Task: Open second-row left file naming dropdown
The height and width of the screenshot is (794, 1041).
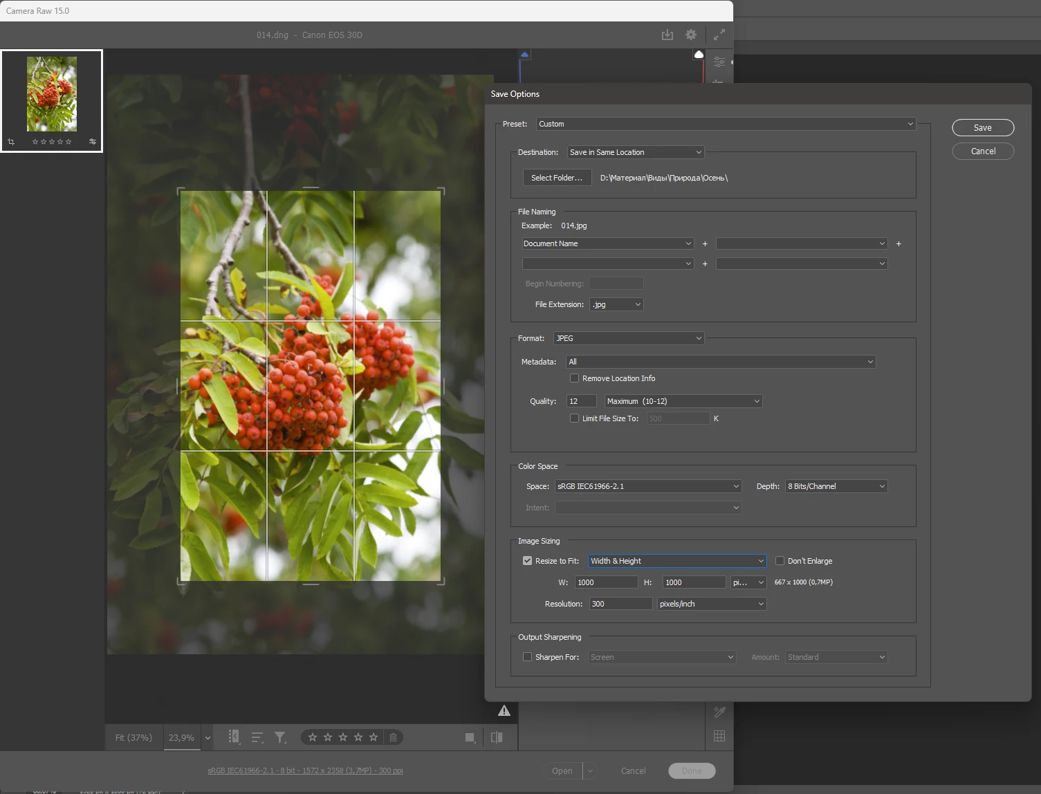Action: [x=607, y=264]
